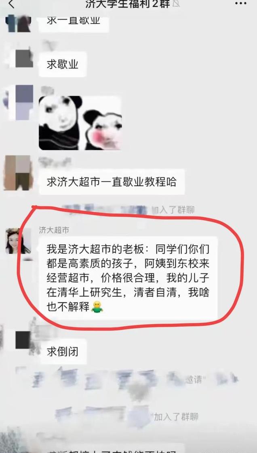Screen dimensions: 257x453
Task: Select the 求济大超市一直歇业教程哈 message bubble
Action: point(112,182)
